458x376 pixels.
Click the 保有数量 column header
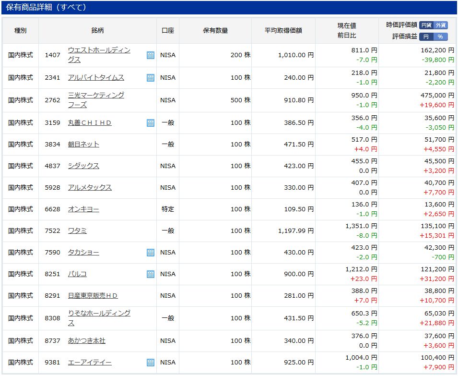click(215, 30)
